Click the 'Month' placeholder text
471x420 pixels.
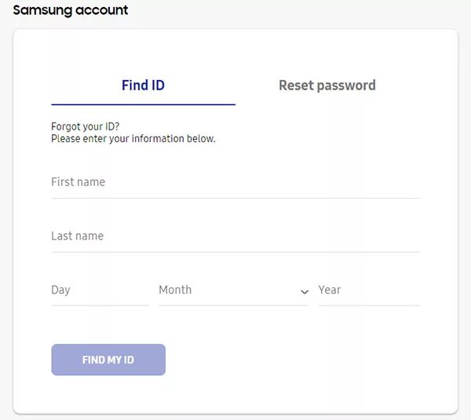point(175,290)
